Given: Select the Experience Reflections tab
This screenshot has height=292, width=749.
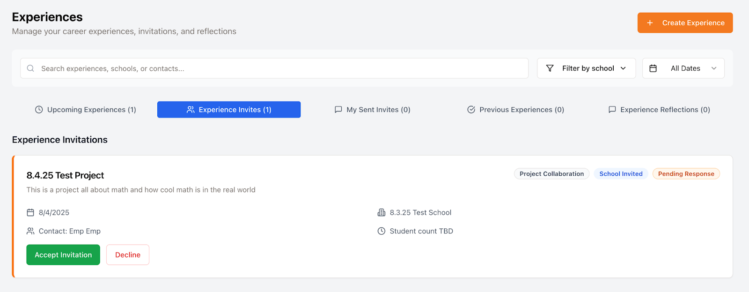Looking at the screenshot, I should click(659, 110).
